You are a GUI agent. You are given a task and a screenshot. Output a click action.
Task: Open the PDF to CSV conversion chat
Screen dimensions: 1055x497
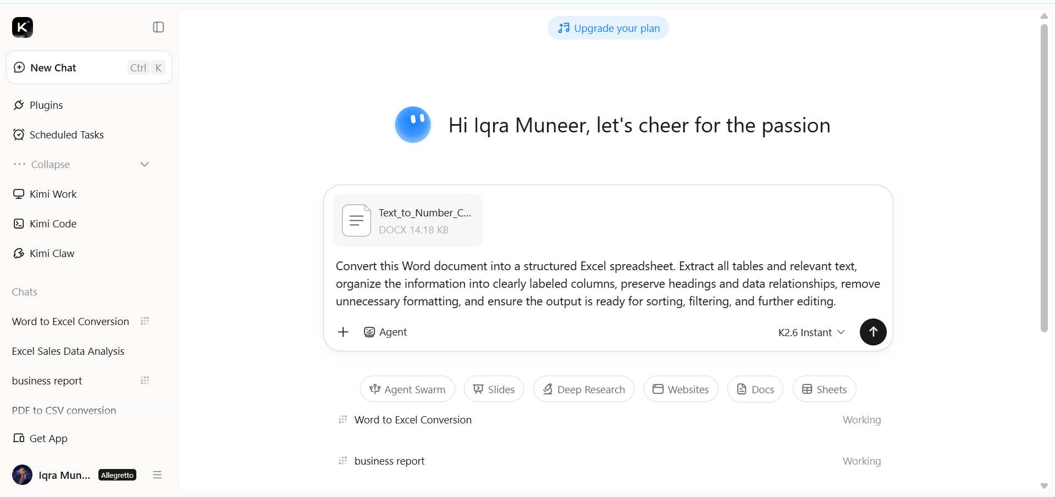pyautogui.click(x=64, y=410)
